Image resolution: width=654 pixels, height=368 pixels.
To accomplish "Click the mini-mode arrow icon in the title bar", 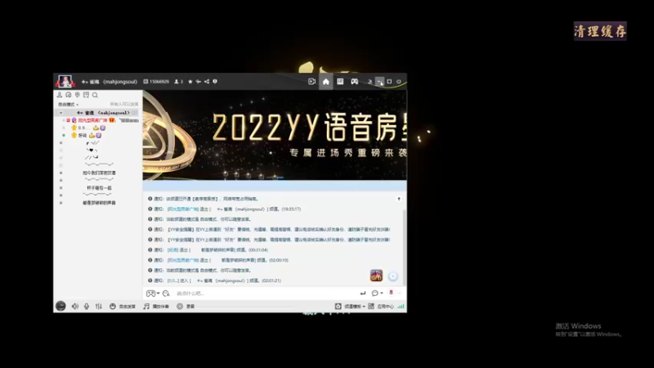I will [x=370, y=81].
